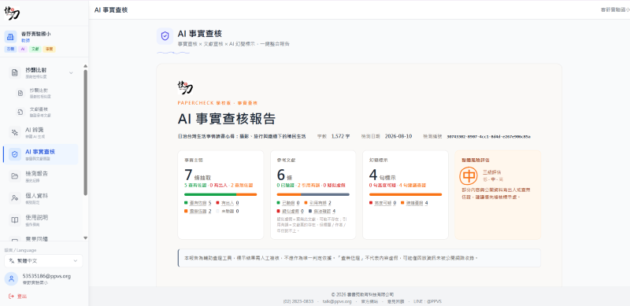This screenshot has height=306, width=630.
Task: Click the orange 事實 tag badge
Action: tap(50, 50)
